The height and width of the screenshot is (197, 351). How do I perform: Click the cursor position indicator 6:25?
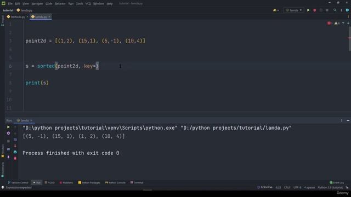point(278,187)
